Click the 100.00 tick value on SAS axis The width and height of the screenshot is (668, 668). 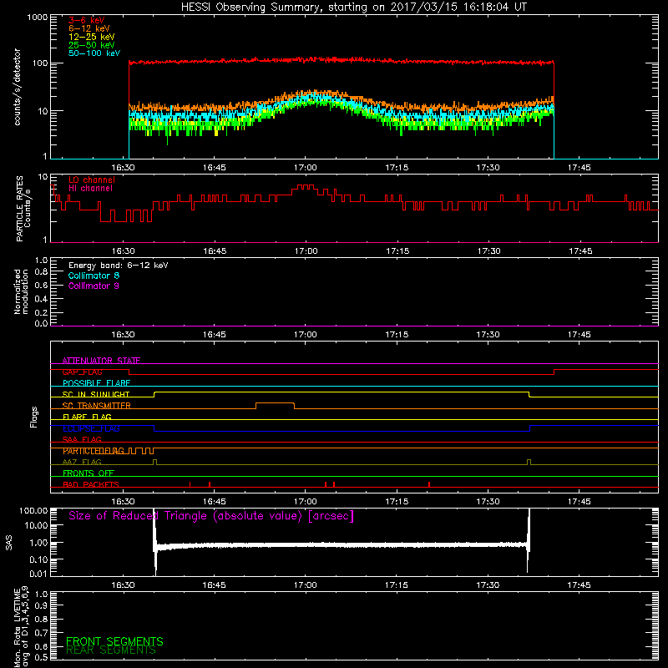tap(33, 510)
